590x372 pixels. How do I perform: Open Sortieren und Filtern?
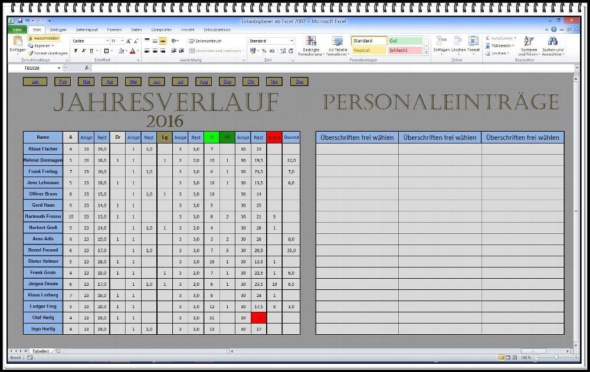click(529, 41)
